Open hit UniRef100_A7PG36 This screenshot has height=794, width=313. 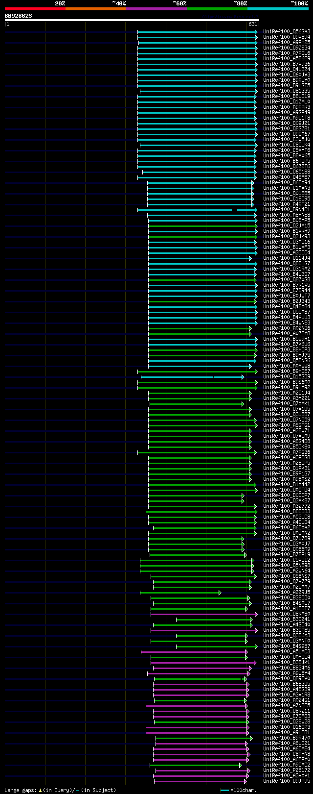tap(287, 452)
